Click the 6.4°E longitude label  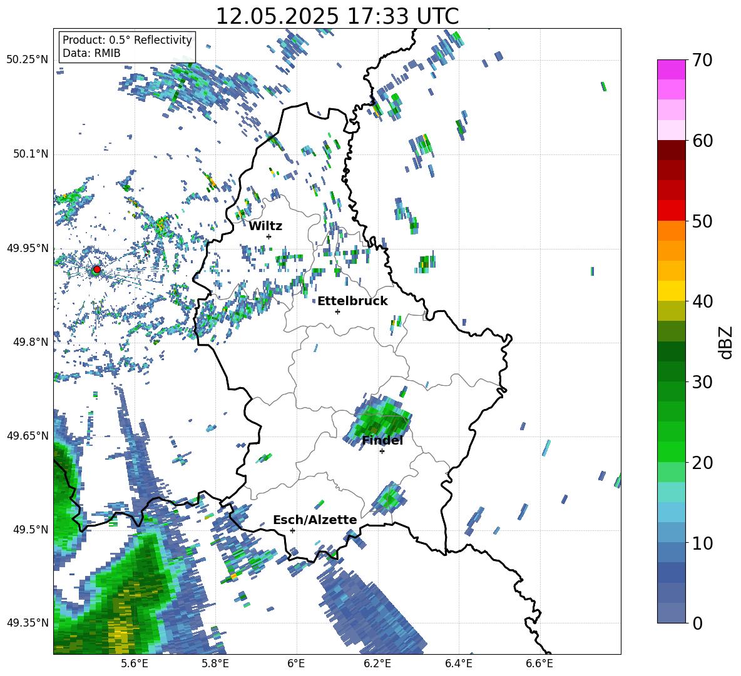tap(459, 663)
